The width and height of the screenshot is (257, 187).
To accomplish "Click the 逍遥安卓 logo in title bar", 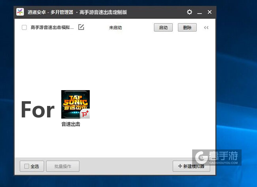I will (20, 12).
